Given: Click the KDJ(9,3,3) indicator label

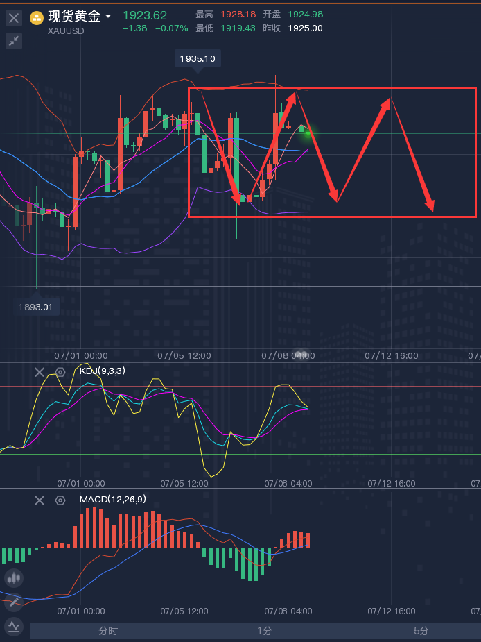Looking at the screenshot, I should pyautogui.click(x=102, y=371).
